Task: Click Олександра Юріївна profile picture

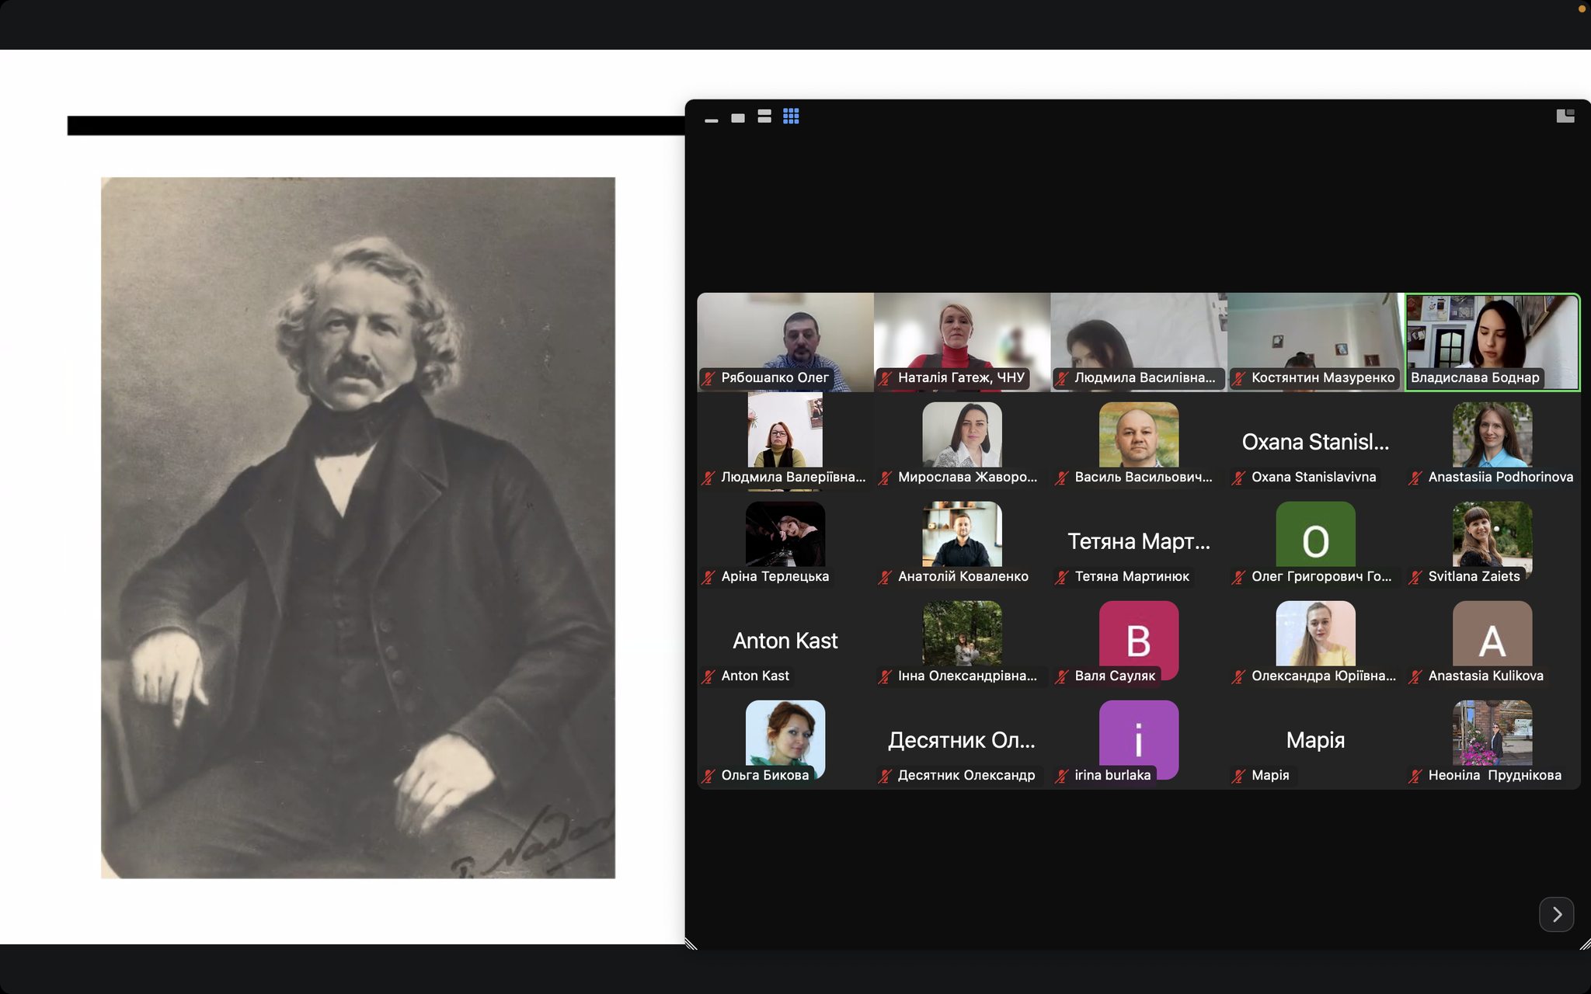Action: (1316, 634)
